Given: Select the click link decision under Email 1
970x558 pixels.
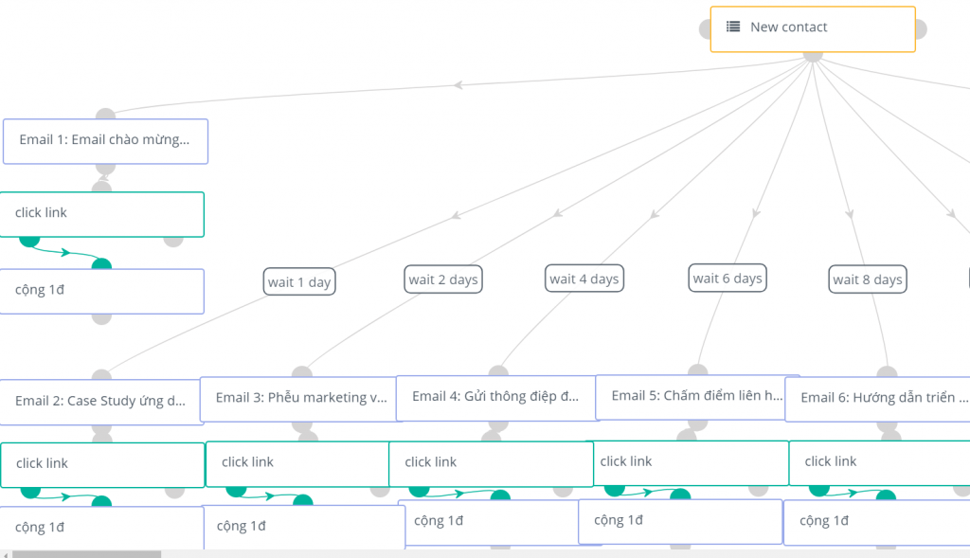Looking at the screenshot, I should pyautogui.click(x=101, y=214).
